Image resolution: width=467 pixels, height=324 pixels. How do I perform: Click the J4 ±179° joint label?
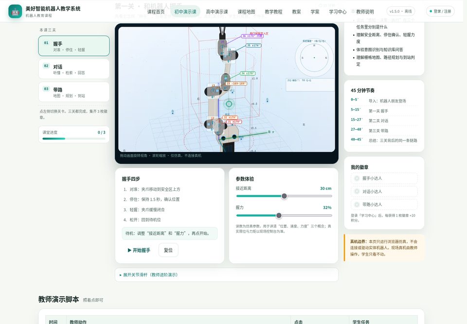pos(248,73)
